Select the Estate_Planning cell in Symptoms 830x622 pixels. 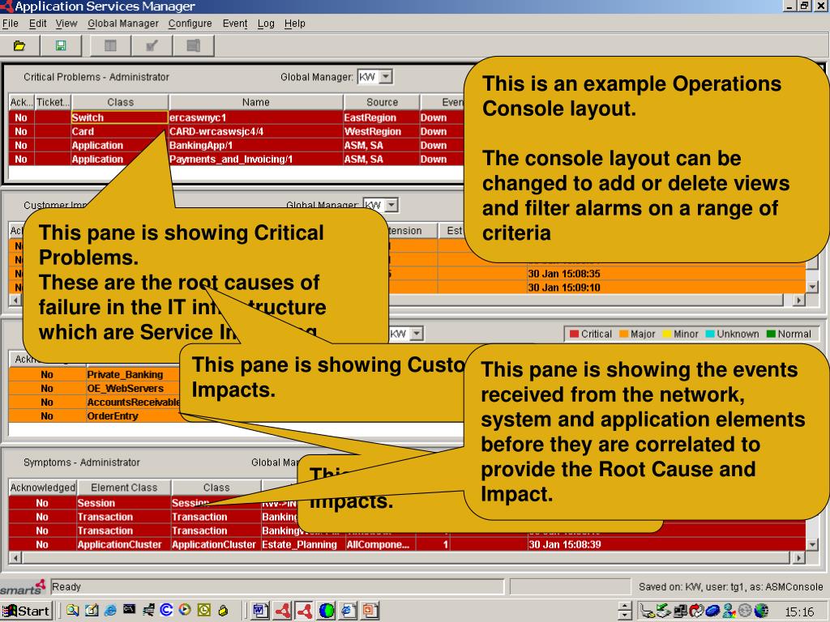tap(302, 544)
